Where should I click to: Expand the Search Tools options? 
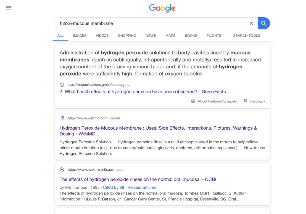pos(247,36)
